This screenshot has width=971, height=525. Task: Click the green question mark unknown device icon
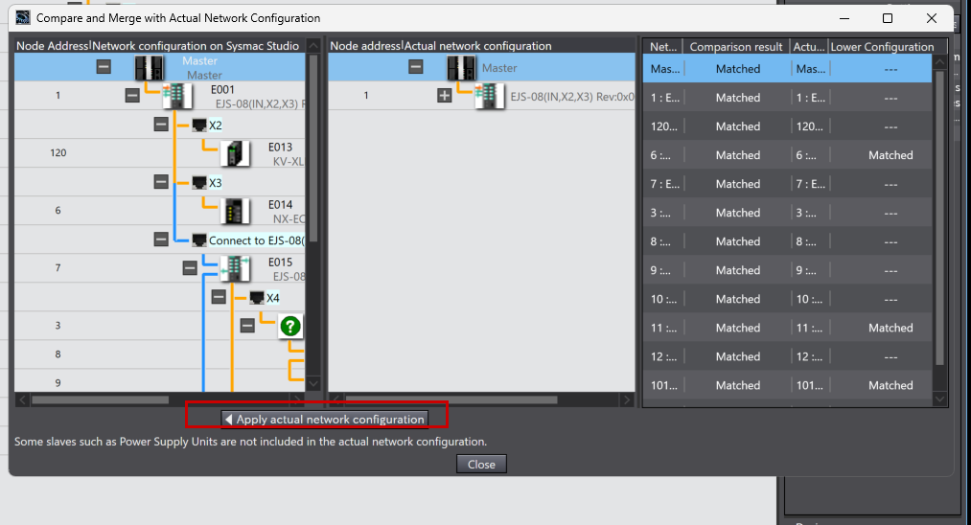tap(290, 326)
